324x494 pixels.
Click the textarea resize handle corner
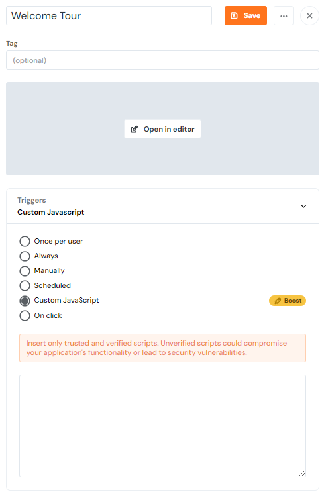point(302,473)
